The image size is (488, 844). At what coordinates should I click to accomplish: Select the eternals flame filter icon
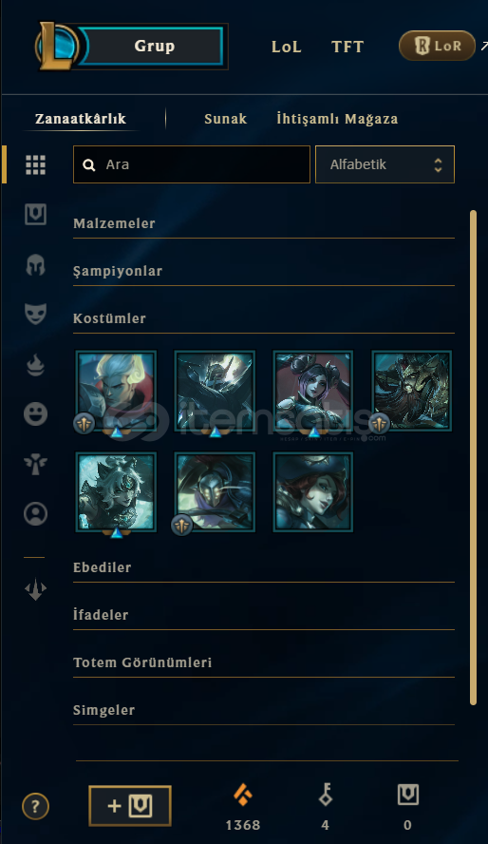(35, 365)
